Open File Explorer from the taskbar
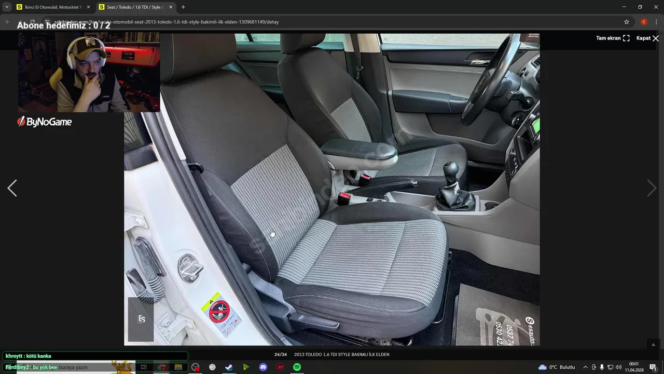Viewport: 664px width, 374px height. 178,367
